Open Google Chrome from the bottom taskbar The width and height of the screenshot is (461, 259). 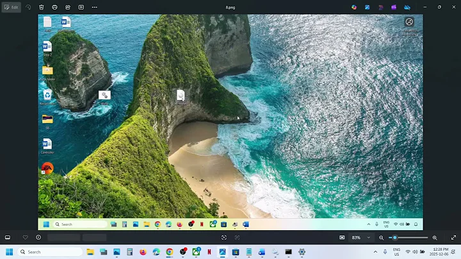[x=169, y=252]
